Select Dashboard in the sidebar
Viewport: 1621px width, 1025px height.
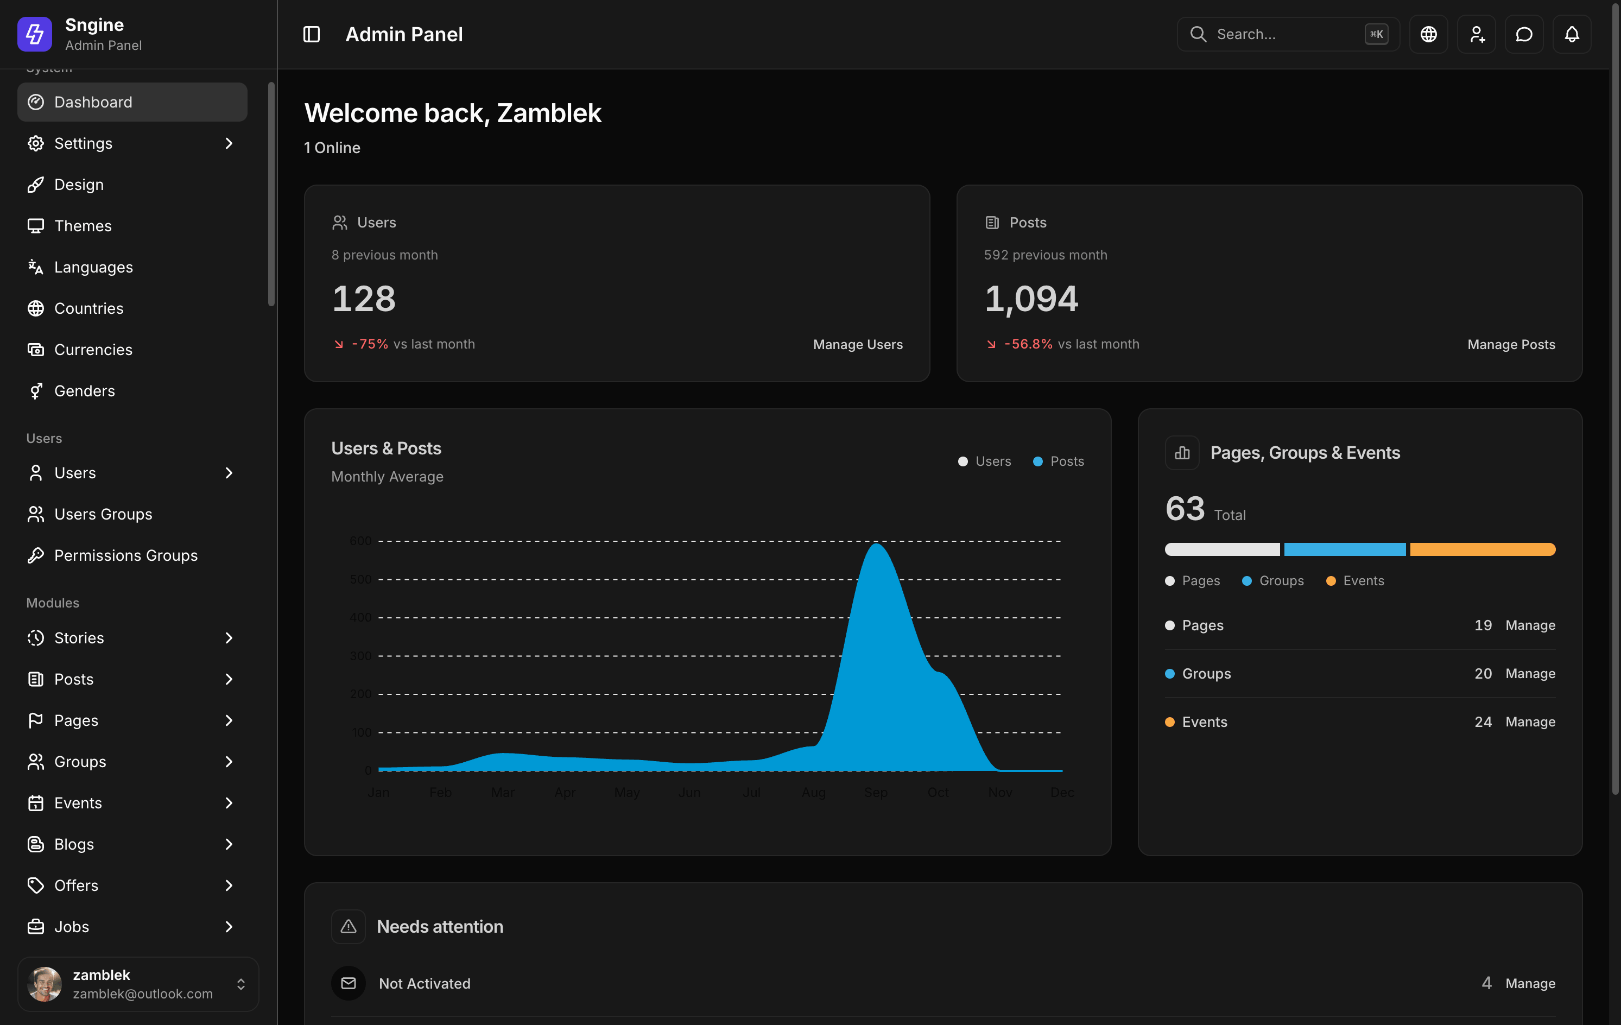tap(132, 102)
